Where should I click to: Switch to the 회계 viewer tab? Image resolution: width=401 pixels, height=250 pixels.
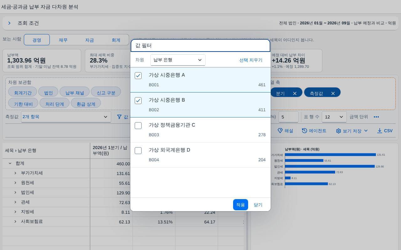(116, 40)
